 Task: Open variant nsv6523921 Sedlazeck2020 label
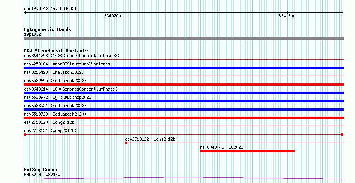(x=55, y=106)
